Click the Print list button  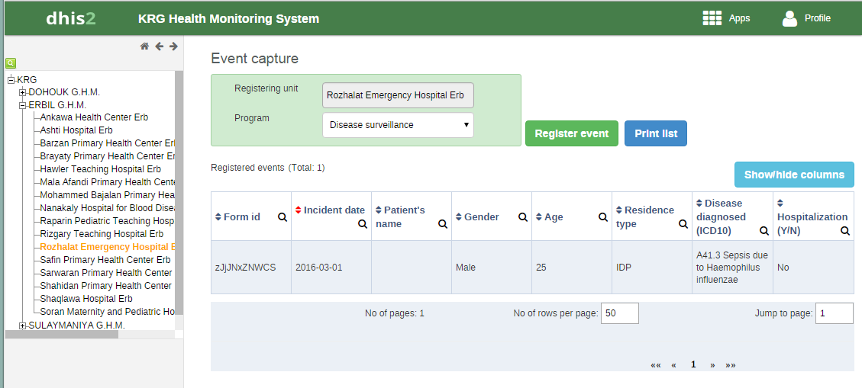(656, 133)
